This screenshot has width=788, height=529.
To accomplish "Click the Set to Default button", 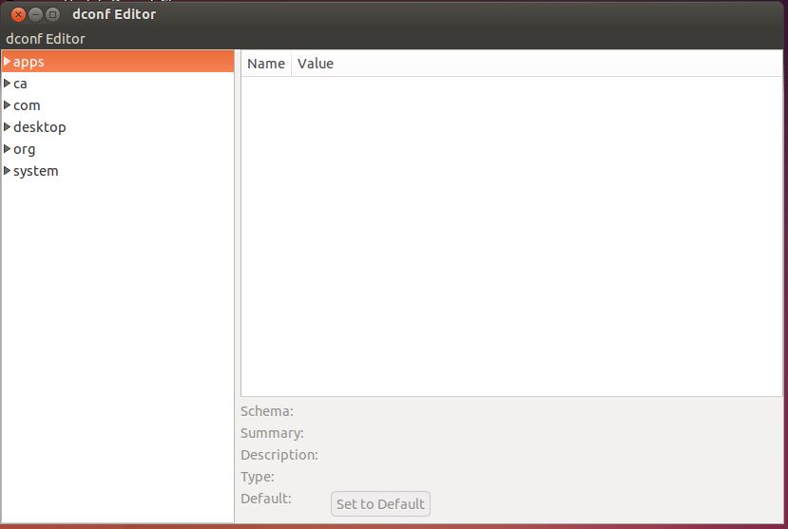I will [x=380, y=504].
